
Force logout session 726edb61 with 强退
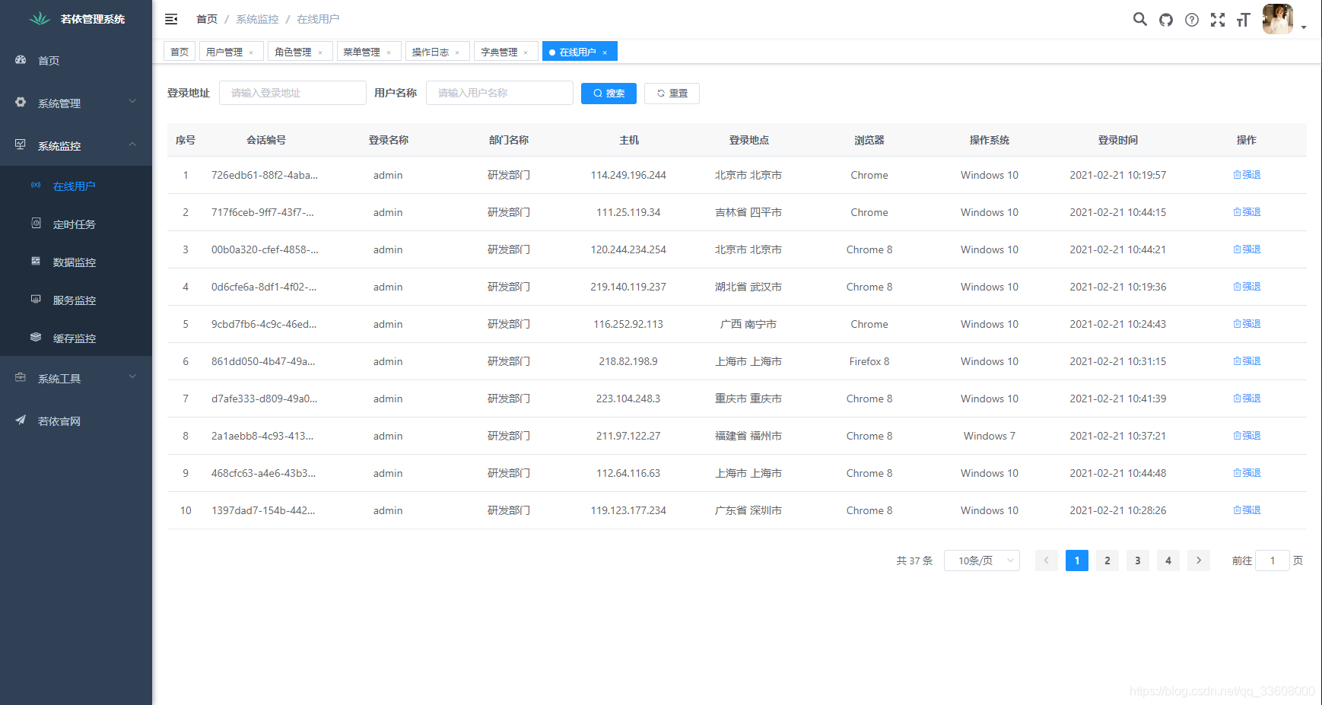pyautogui.click(x=1247, y=175)
